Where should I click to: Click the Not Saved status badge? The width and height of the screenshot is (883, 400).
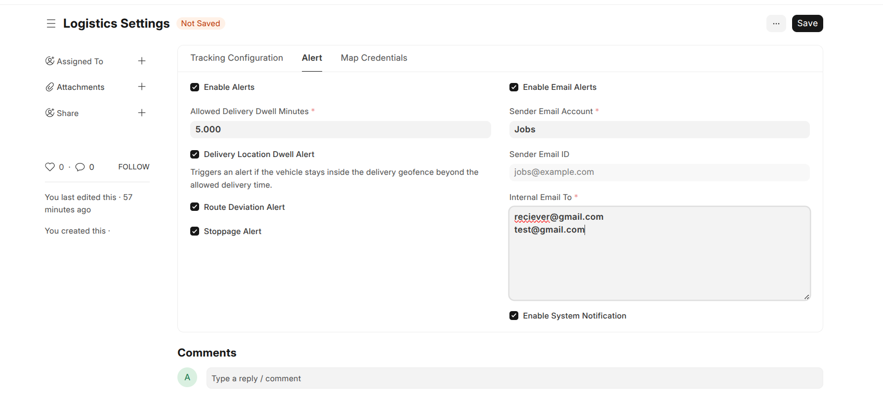[x=201, y=24]
